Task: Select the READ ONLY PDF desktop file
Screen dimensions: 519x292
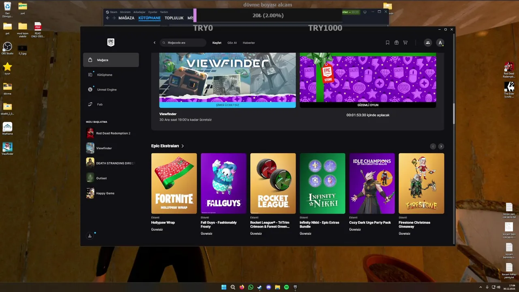Action: (x=38, y=30)
